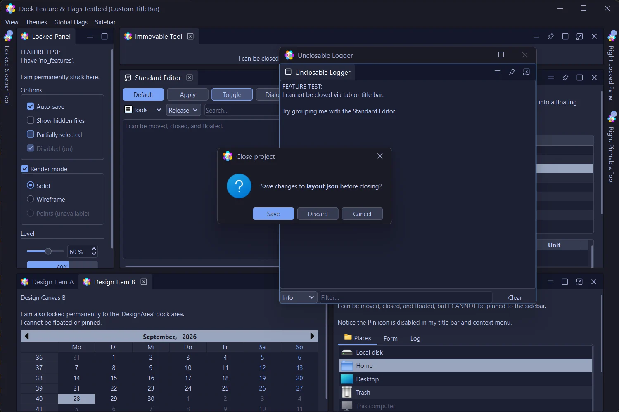Open the Tools dropdown arrow
The width and height of the screenshot is (619, 412).
(x=159, y=110)
